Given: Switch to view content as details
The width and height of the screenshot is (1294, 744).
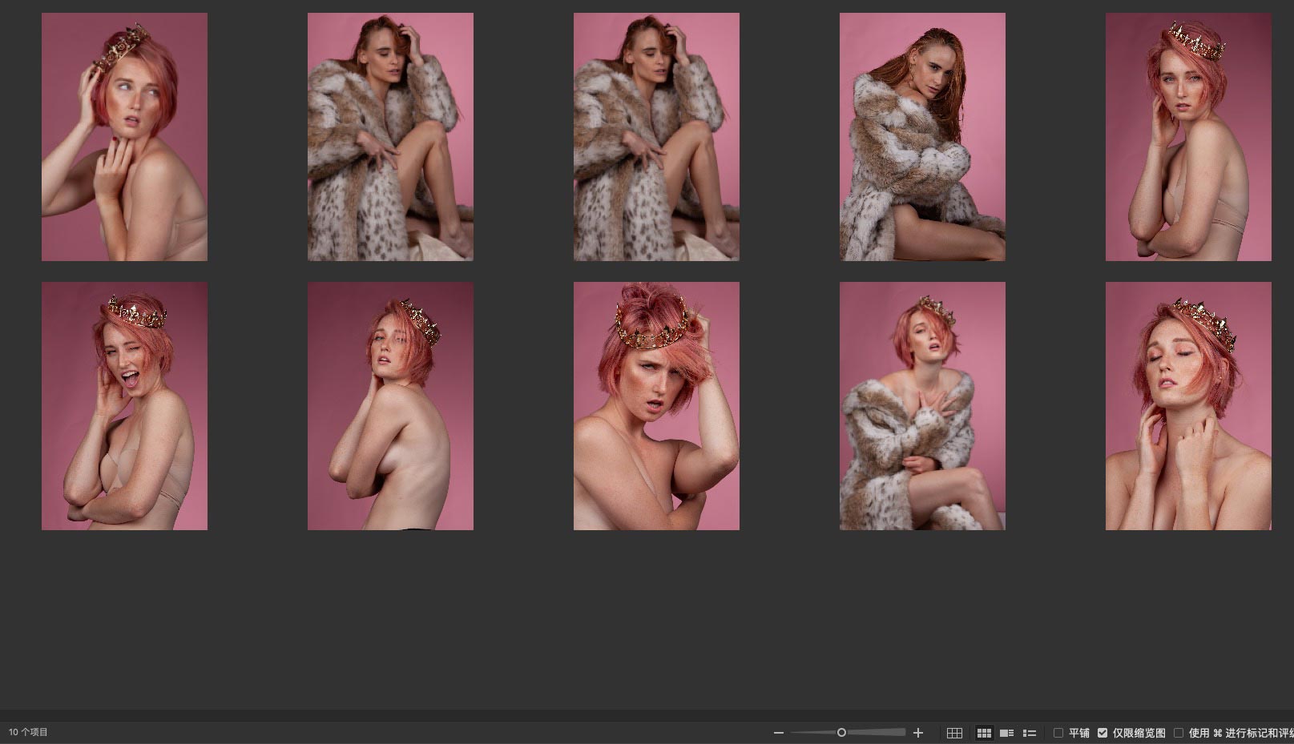Looking at the screenshot, I should [1007, 733].
